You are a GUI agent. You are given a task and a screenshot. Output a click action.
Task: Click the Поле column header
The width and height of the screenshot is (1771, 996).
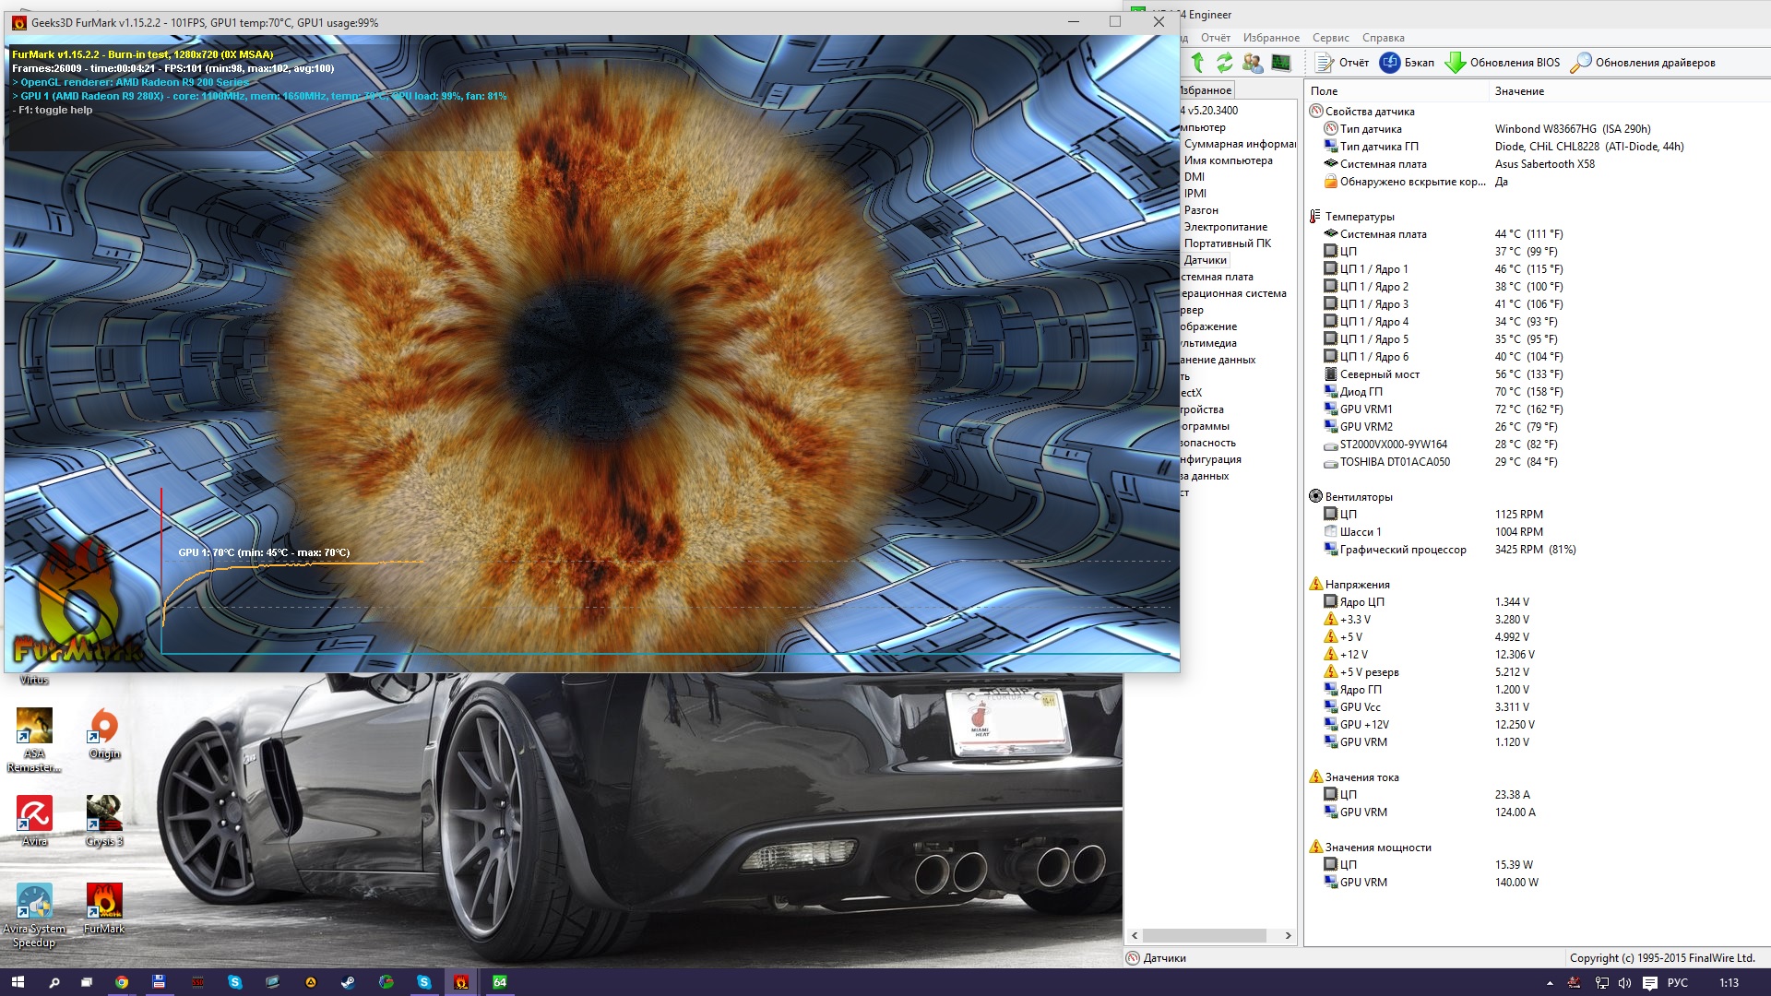pos(1324,91)
